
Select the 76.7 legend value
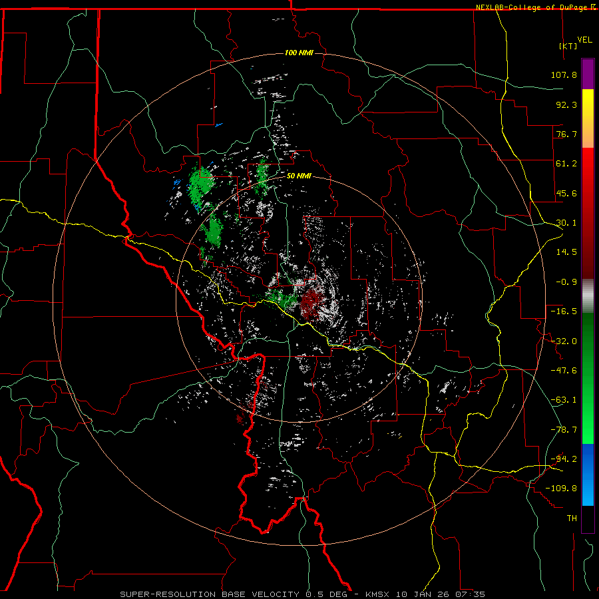pos(566,134)
